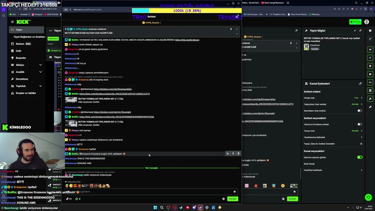This screenshot has height=211, width=375.
Task: Open the green support chat bubble
Action: (368, 197)
